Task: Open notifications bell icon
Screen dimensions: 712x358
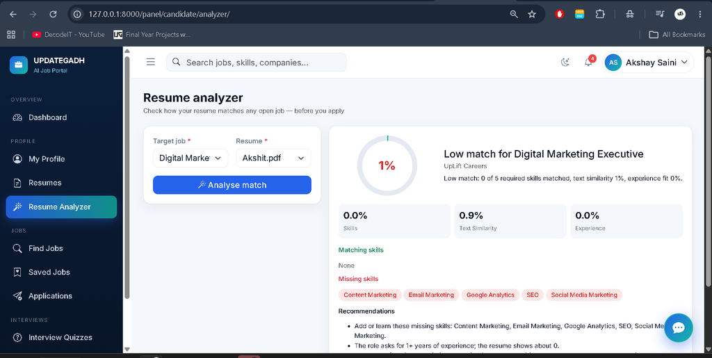Action: coord(588,63)
